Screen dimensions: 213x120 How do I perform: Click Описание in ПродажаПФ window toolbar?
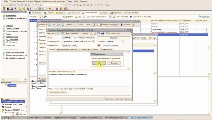click(x=125, y=25)
